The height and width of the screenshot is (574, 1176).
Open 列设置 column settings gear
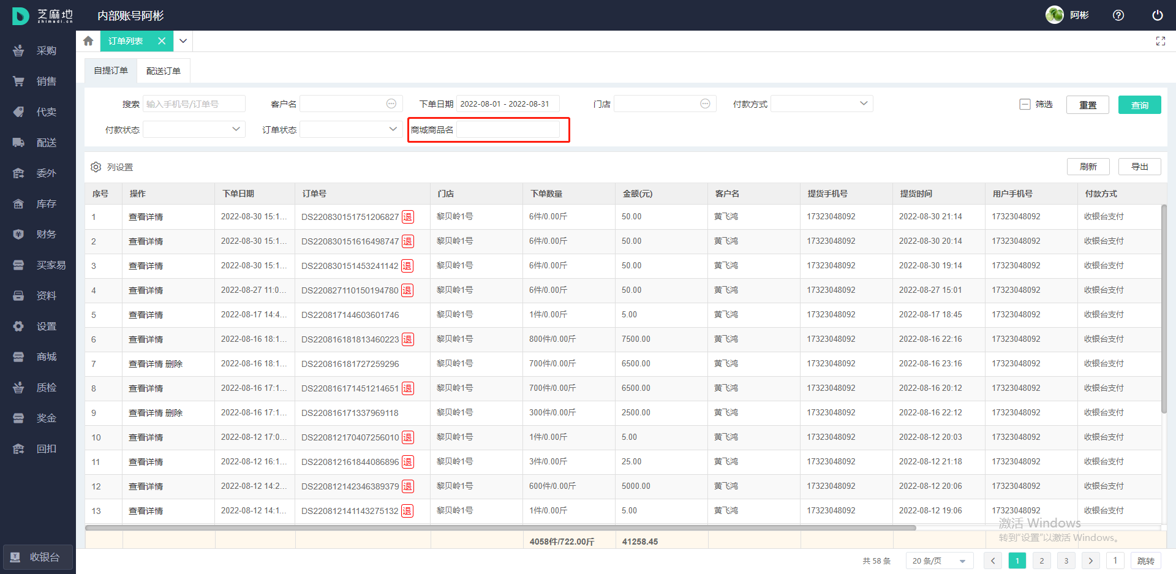(x=96, y=167)
